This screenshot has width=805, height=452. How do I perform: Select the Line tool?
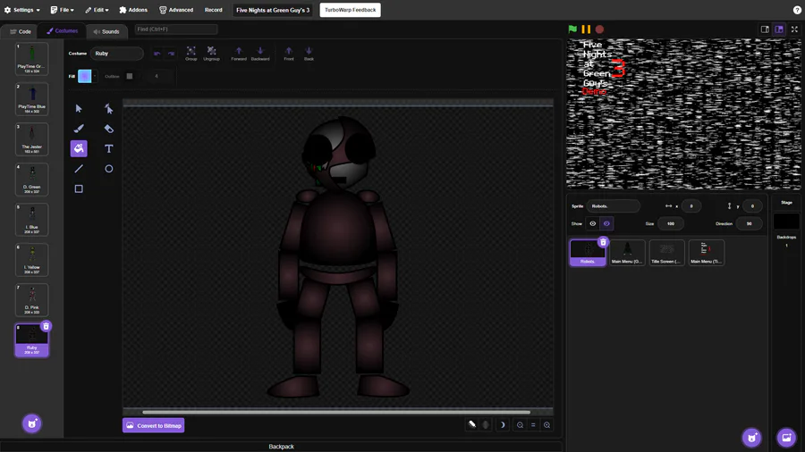(79, 169)
